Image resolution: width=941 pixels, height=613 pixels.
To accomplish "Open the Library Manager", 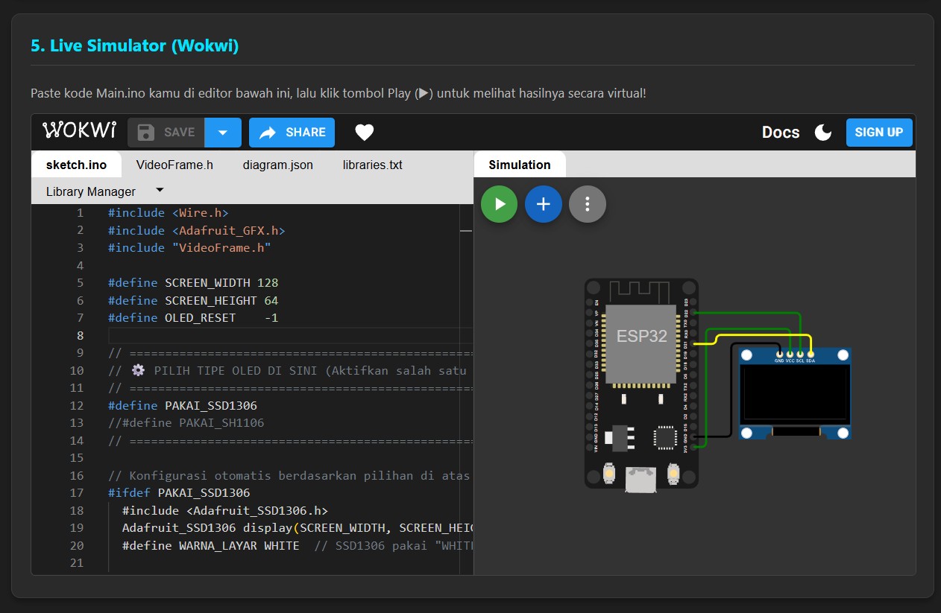I will [91, 191].
